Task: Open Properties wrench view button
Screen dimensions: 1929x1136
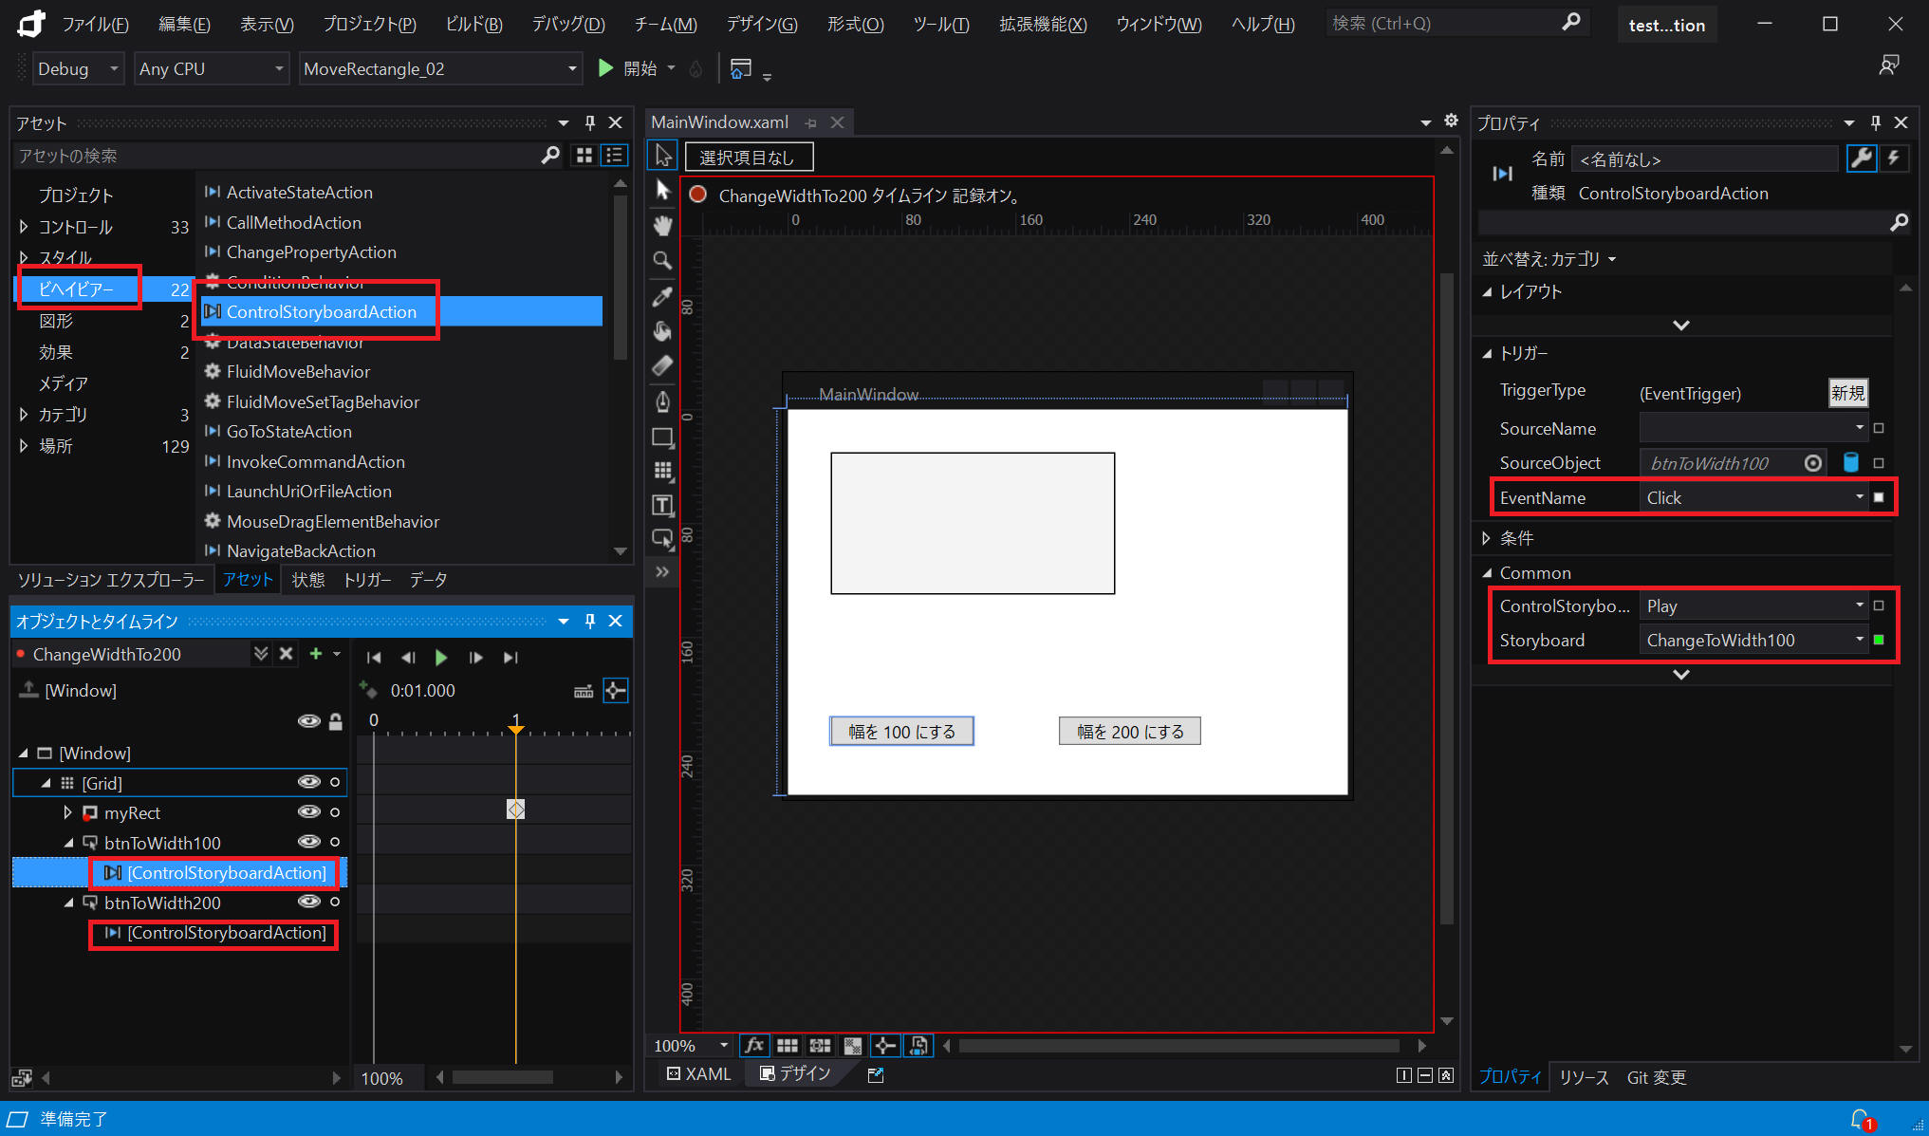Action: pos(1862,158)
